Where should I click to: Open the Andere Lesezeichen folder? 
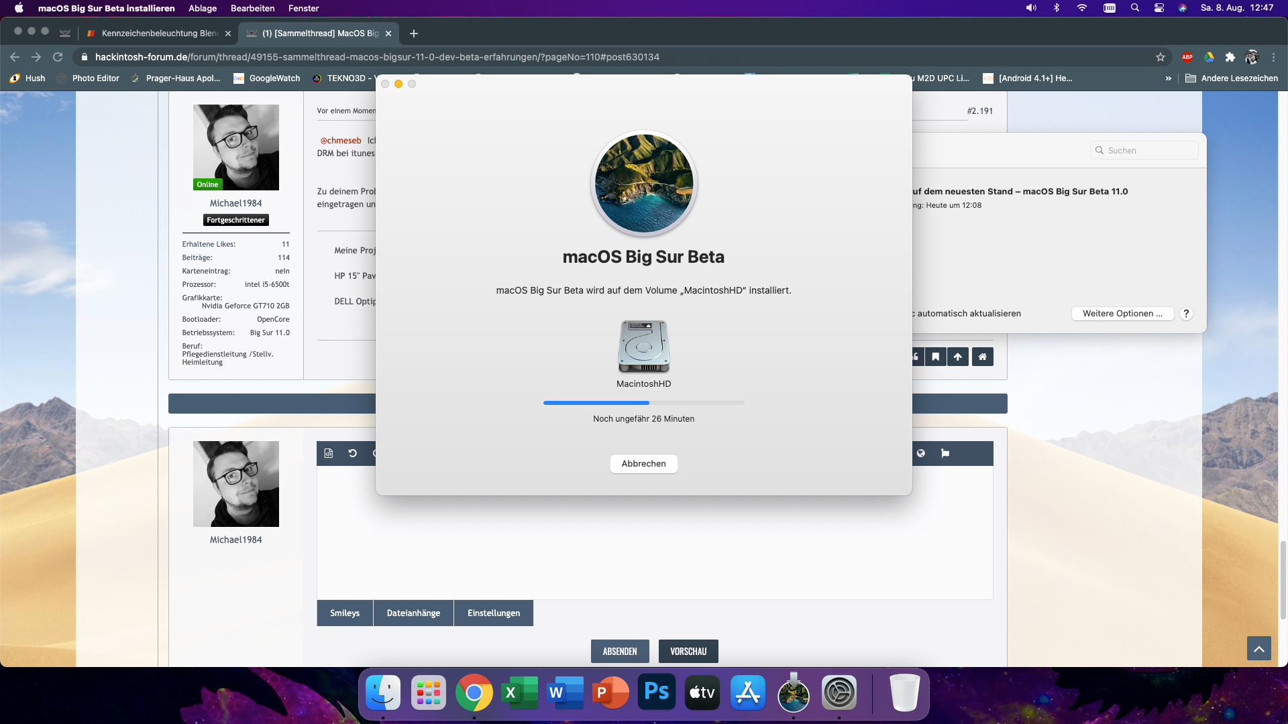pyautogui.click(x=1232, y=78)
